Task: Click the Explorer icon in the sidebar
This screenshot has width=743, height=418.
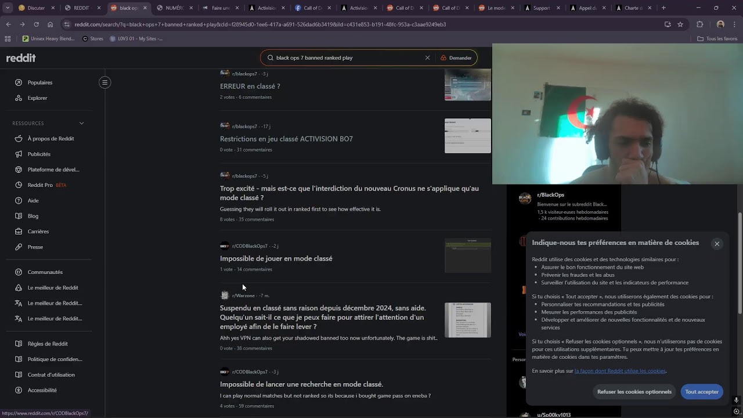Action: coord(19,98)
